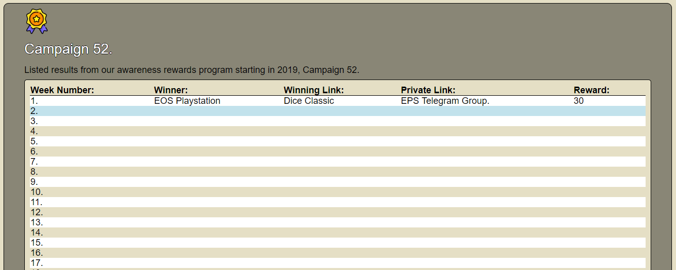Screen dimensions: 676x270
Task: Click the award medal ribbon icon
Action: pyautogui.click(x=36, y=21)
